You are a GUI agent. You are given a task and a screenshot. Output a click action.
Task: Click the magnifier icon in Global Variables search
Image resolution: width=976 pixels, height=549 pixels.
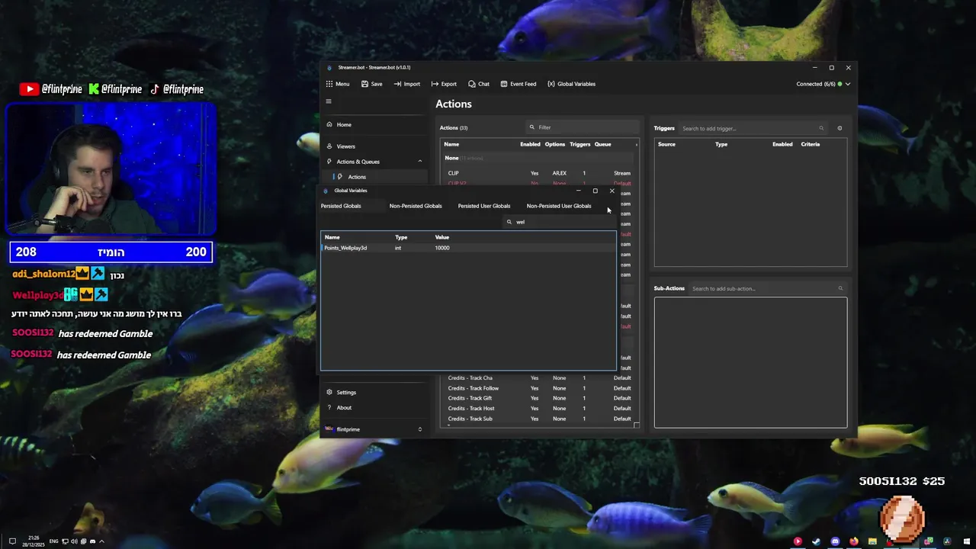coord(509,222)
